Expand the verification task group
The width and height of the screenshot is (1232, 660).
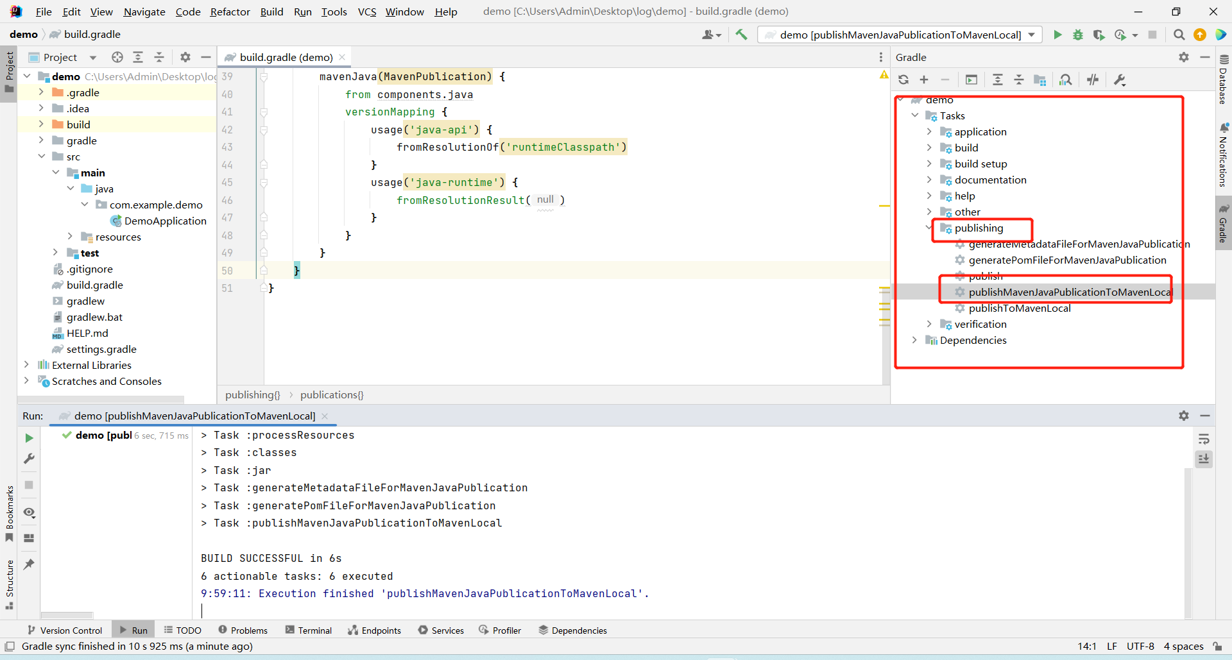point(929,324)
